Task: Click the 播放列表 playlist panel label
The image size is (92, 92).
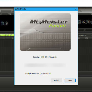Action: click(85, 22)
